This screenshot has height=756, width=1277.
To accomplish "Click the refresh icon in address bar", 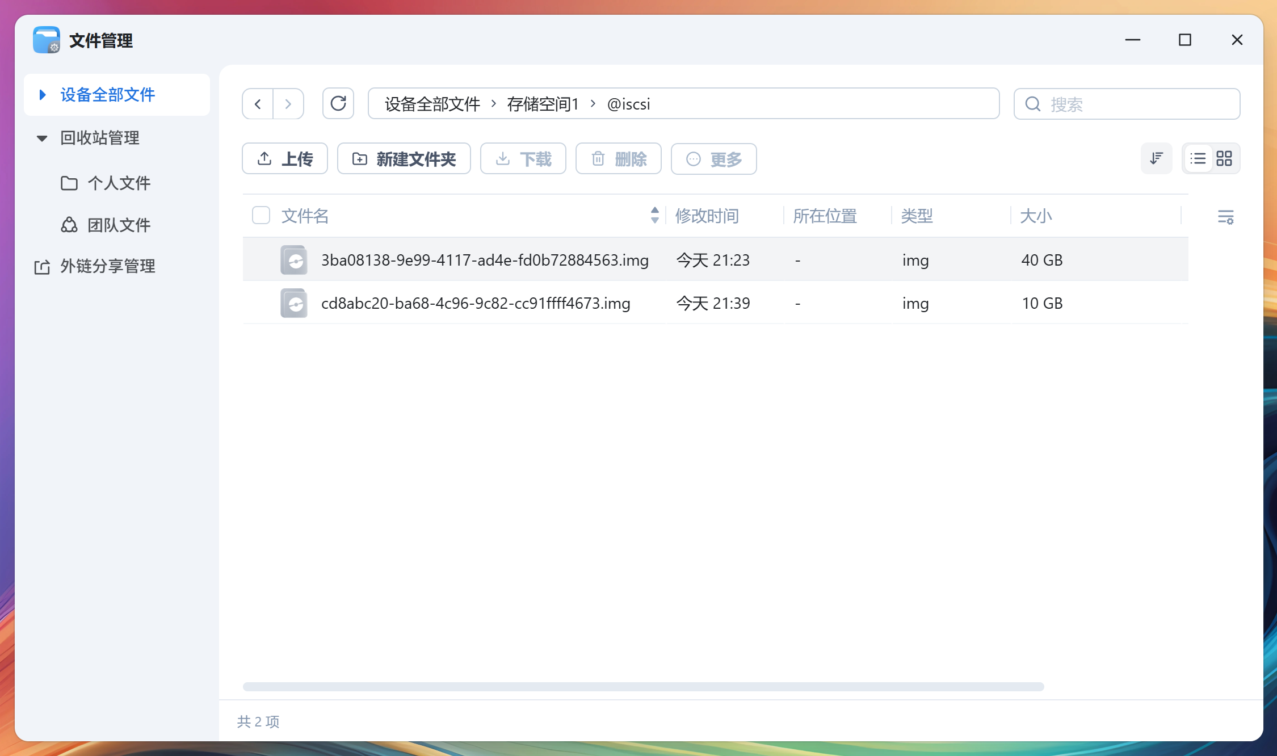I will coord(338,103).
